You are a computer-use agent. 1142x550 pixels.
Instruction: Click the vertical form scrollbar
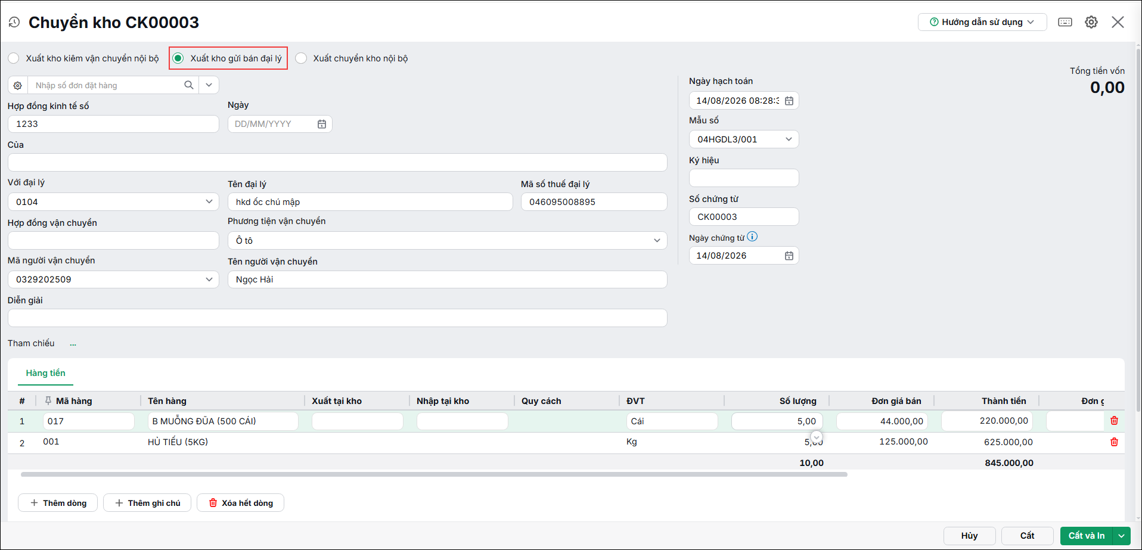point(1138,230)
